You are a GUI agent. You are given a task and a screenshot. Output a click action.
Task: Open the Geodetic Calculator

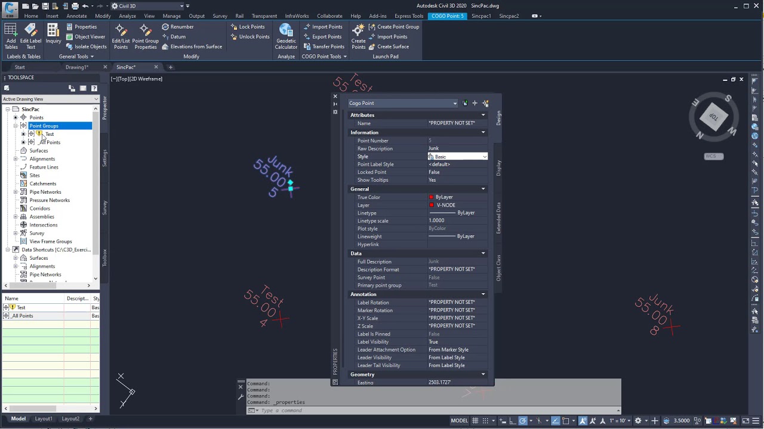click(x=286, y=36)
